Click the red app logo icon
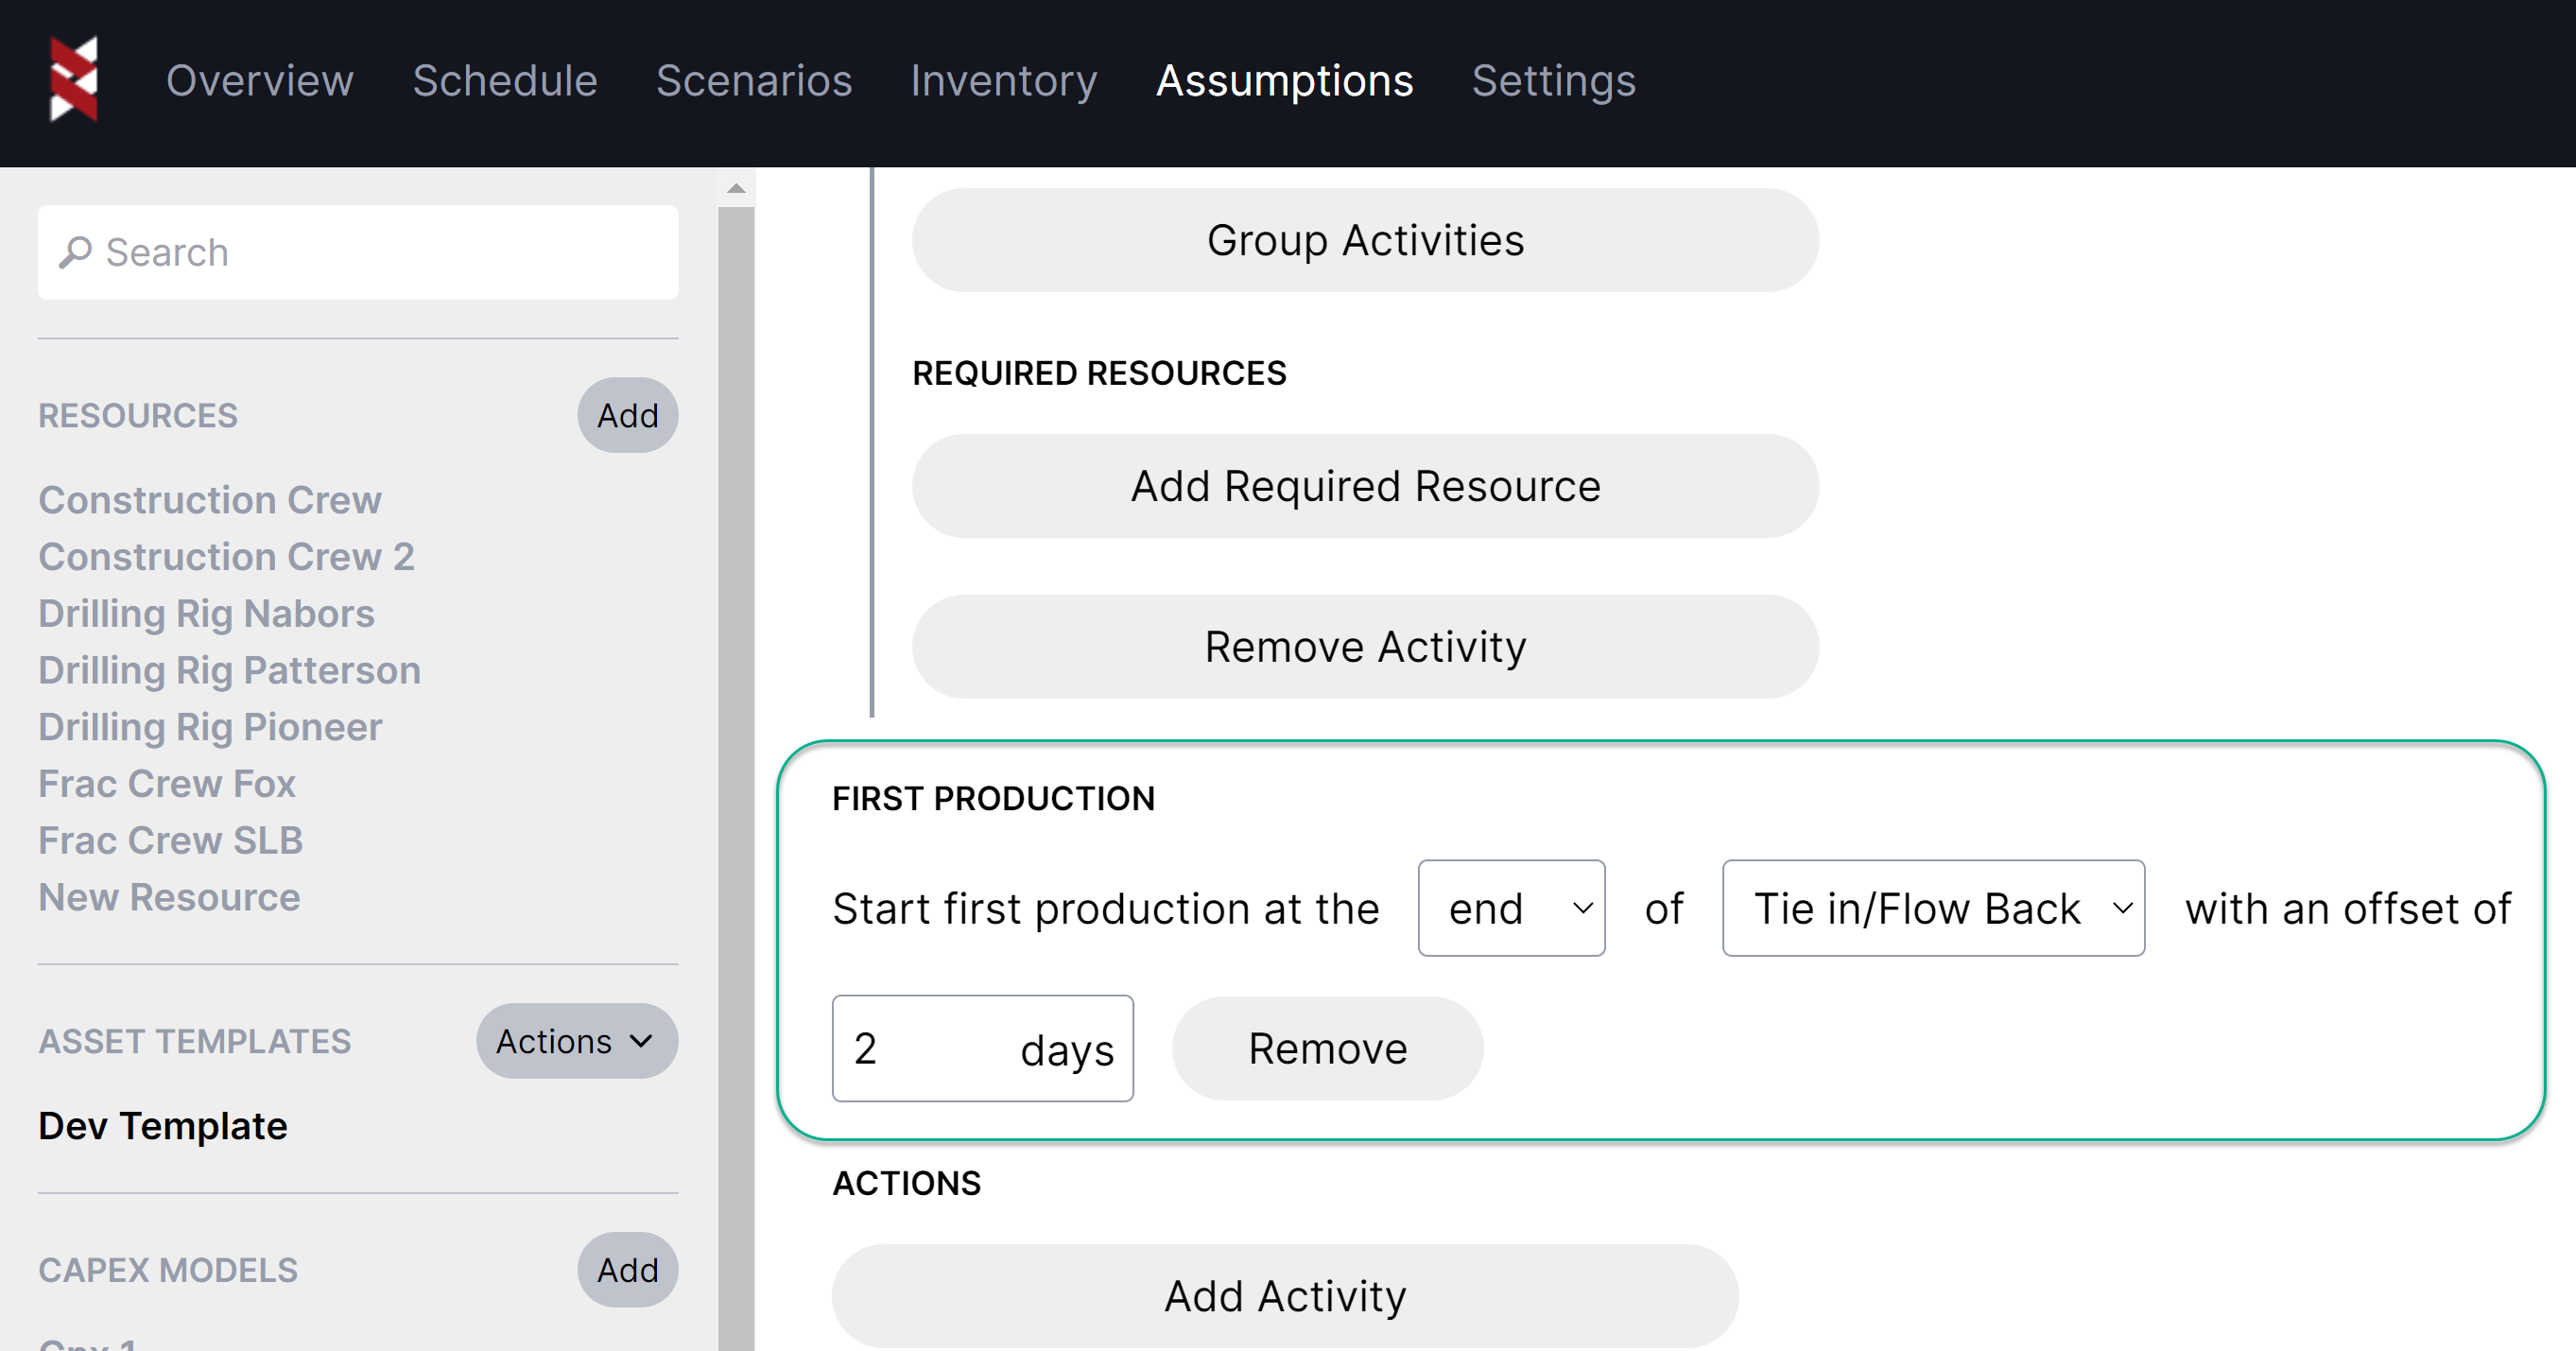The height and width of the screenshot is (1351, 2576). pyautogui.click(x=74, y=79)
